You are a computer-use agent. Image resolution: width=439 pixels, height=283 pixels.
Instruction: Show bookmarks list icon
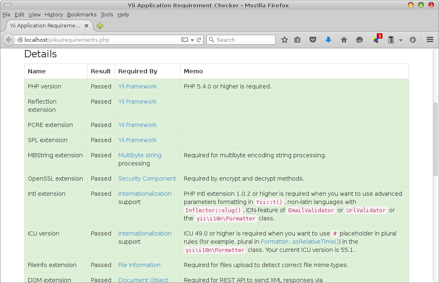tap(297, 40)
